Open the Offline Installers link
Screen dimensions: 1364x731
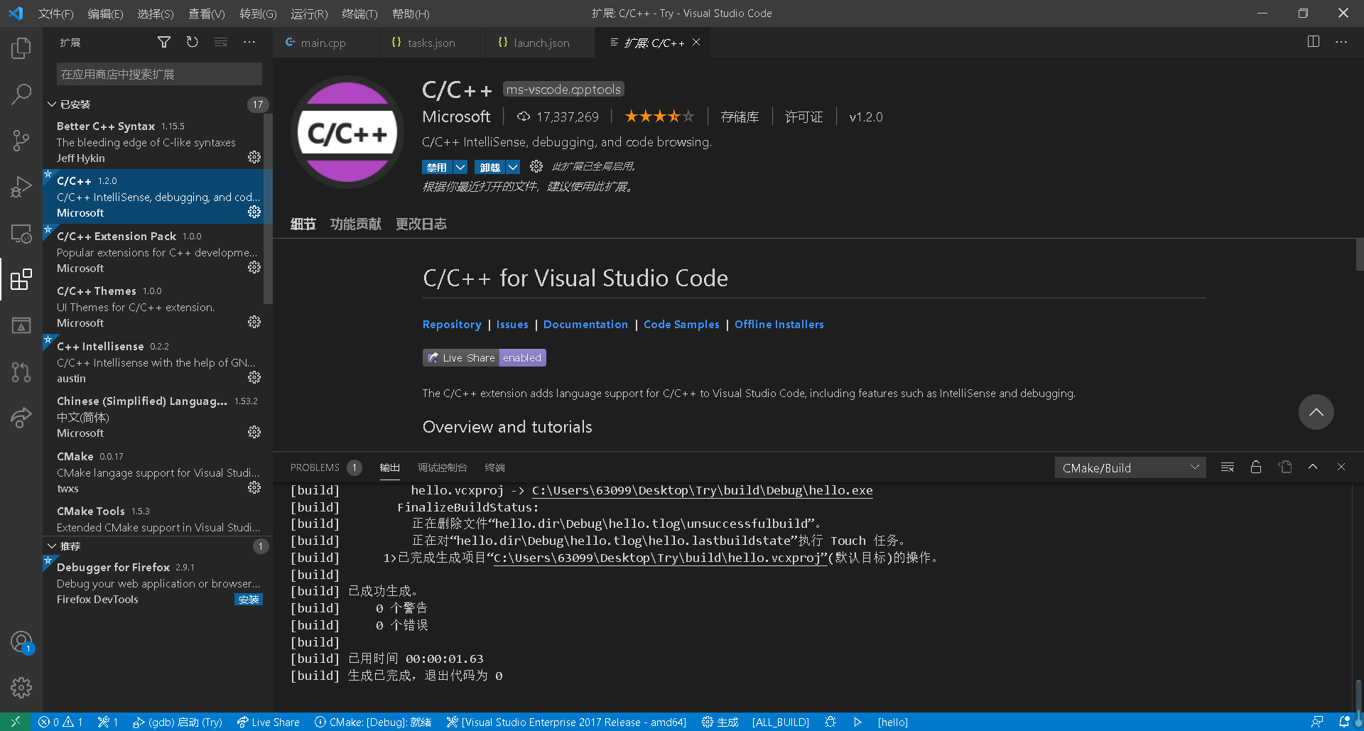[x=779, y=324]
